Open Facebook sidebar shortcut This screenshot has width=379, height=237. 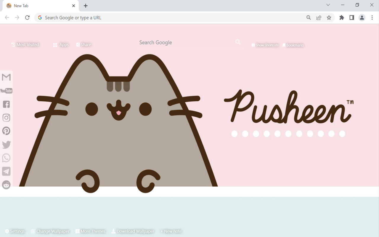coord(6,104)
